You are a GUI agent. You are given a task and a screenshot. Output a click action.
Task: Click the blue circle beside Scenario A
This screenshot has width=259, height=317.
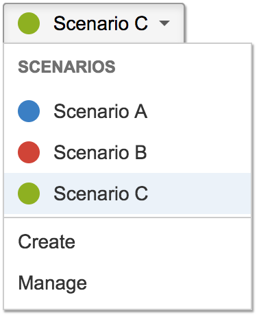coord(29,111)
